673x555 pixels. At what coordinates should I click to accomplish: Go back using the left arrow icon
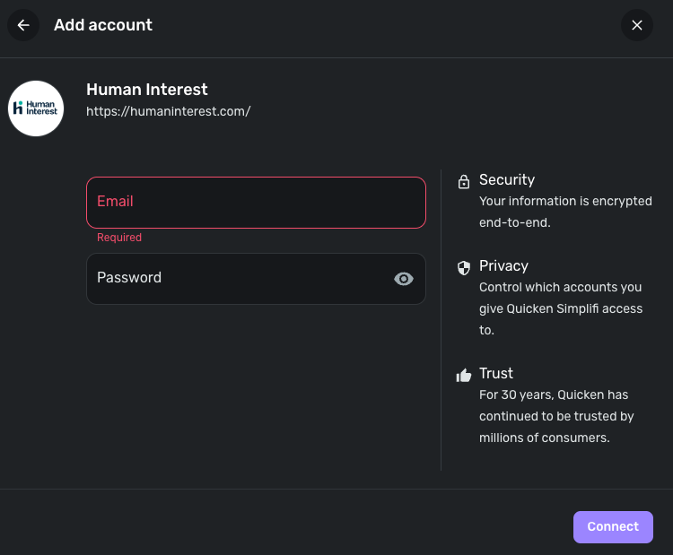coord(23,25)
